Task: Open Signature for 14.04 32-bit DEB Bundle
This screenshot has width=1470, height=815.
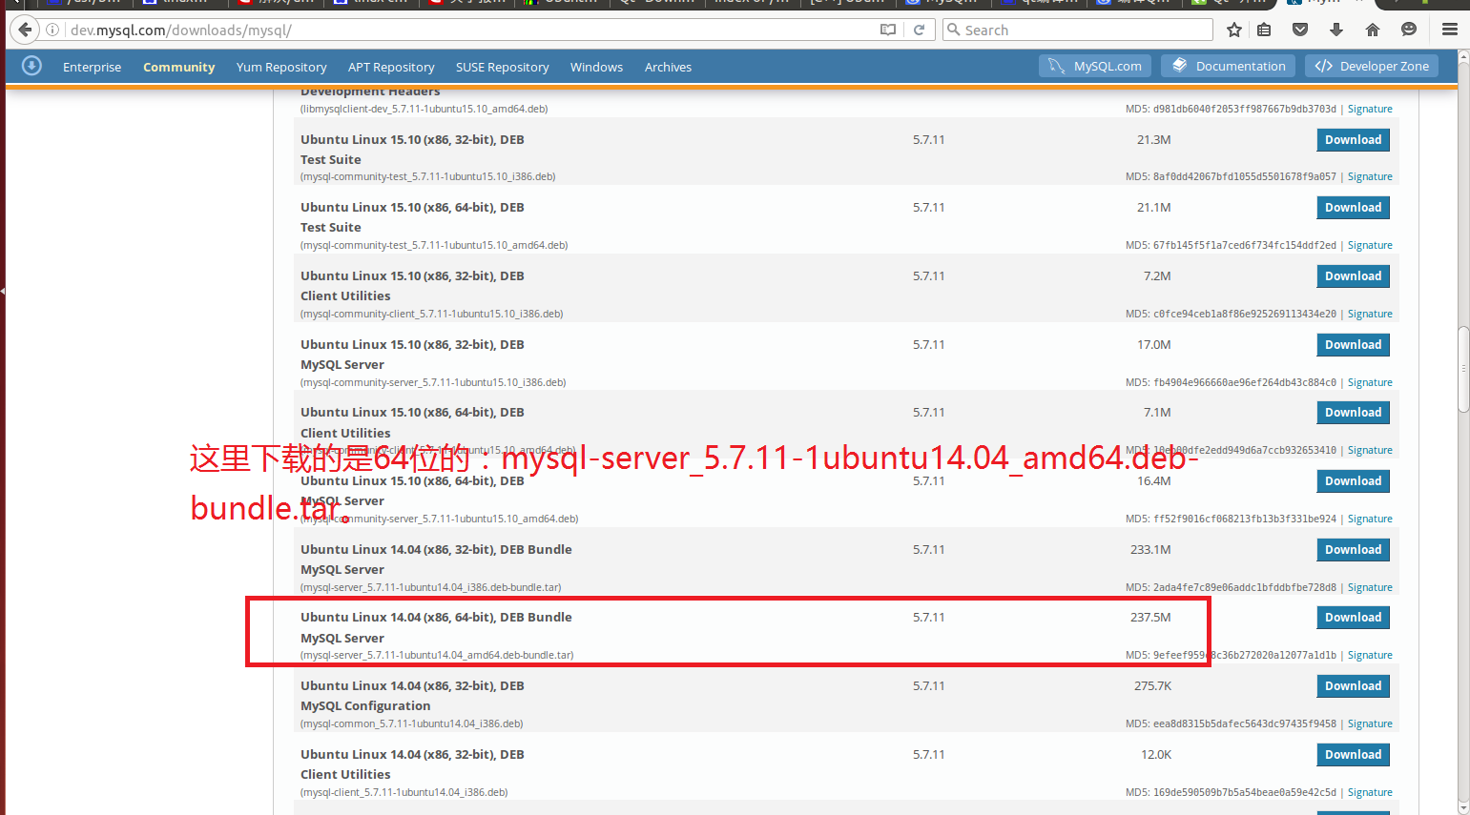Action: 1370,587
